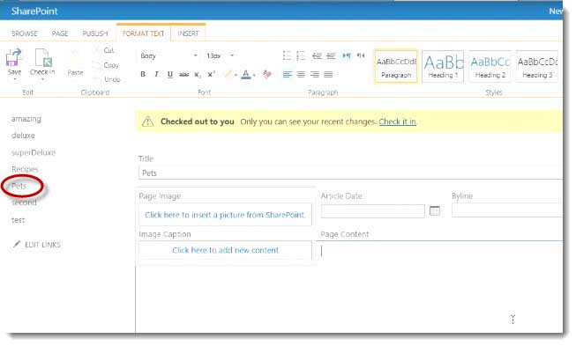Justify the paragraph text

tap(328, 75)
